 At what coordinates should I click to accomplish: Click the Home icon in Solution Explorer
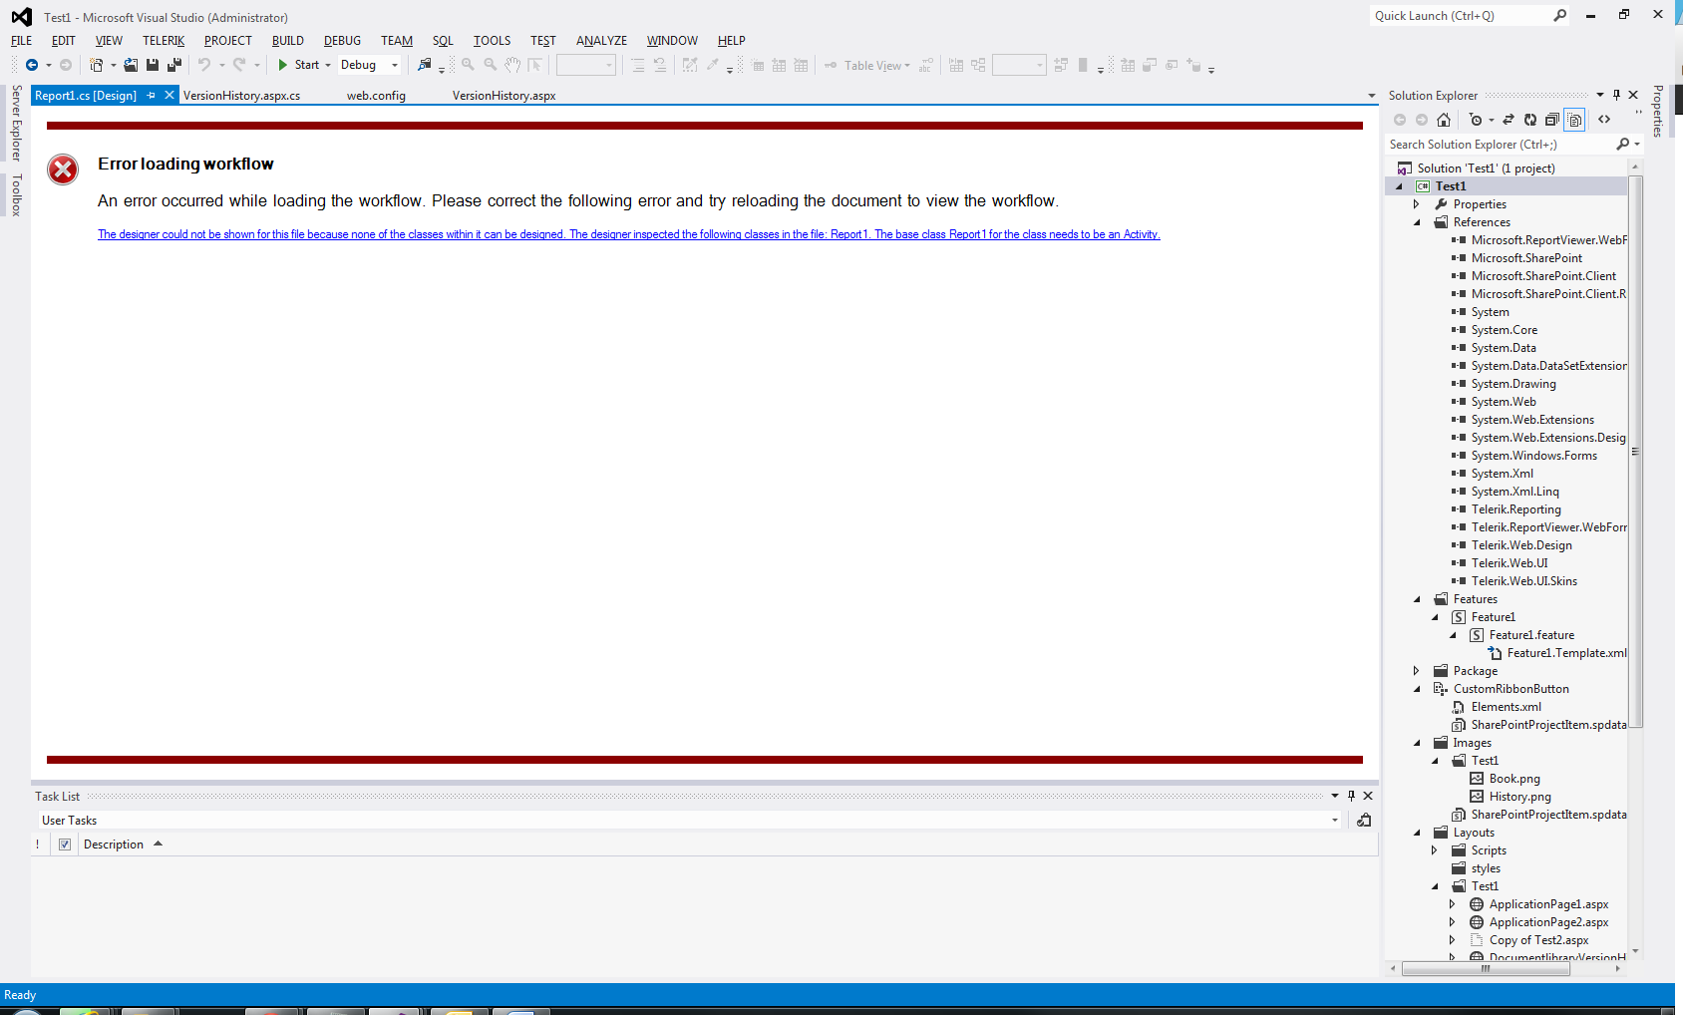click(1444, 120)
